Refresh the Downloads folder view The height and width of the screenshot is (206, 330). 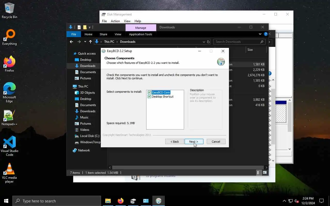(x=208, y=42)
